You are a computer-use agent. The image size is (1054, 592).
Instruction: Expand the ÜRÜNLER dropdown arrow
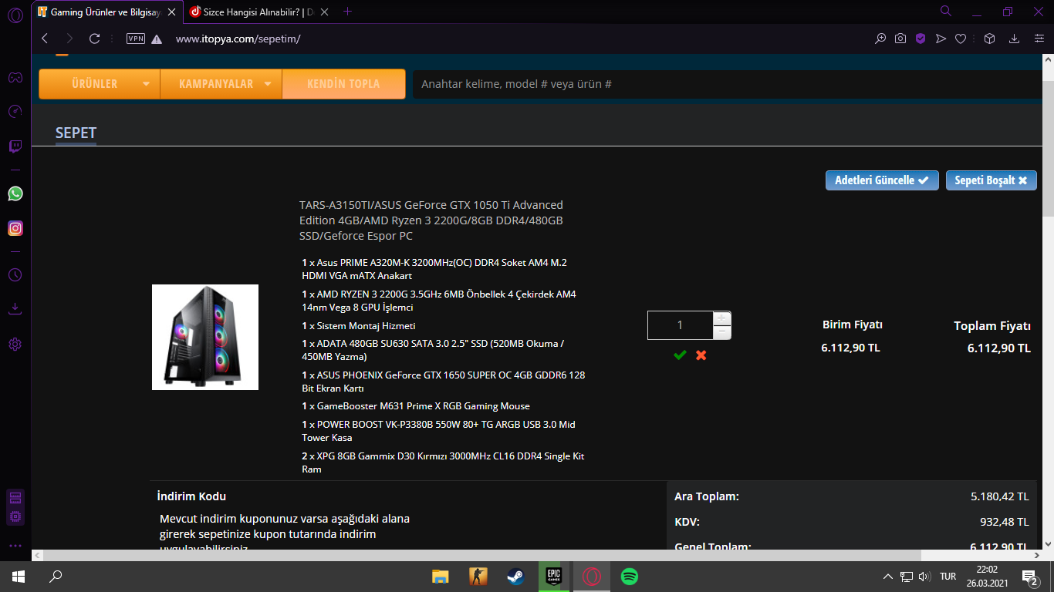(x=146, y=84)
